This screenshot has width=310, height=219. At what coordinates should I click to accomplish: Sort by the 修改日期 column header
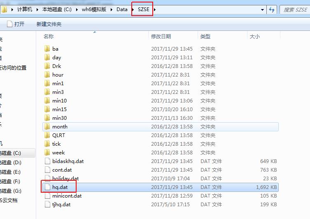(x=161, y=36)
